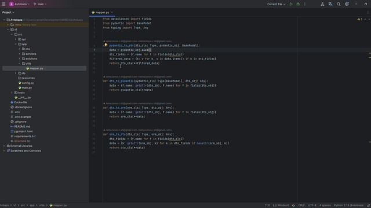The width and height of the screenshot is (371, 208).
Task: Click the line:column position in status bar
Action: pos(267,205)
